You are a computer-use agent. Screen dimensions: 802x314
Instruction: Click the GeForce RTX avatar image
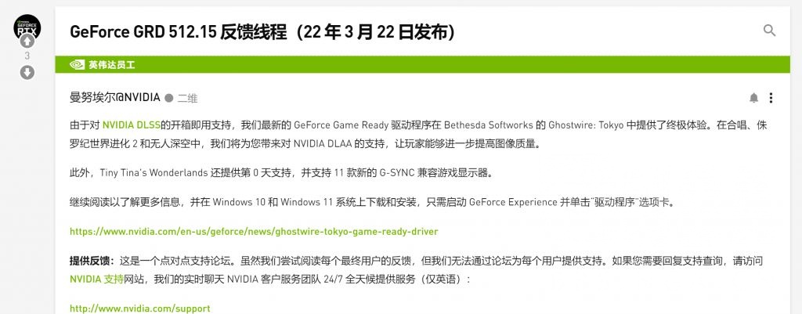27,25
